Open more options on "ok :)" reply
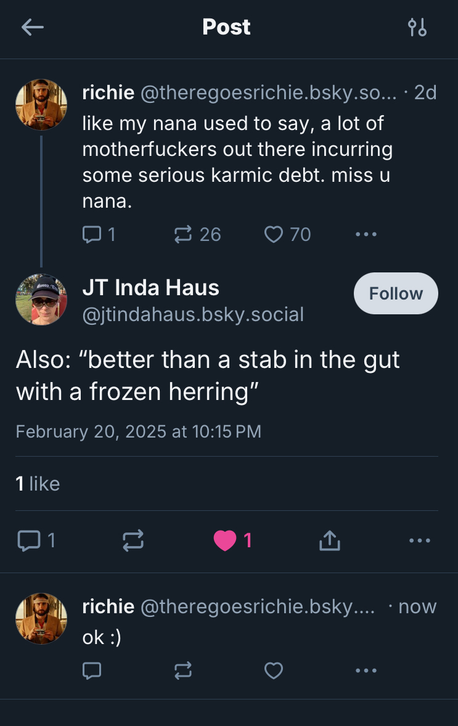Viewport: 458px width, 726px height. click(x=366, y=670)
